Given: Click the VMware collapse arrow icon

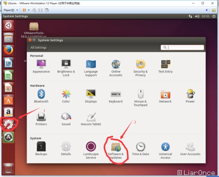Looking at the screenshot, I should pos(207,10).
